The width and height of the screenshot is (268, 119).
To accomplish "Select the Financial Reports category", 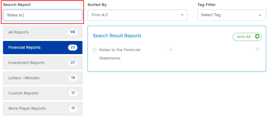I will 43,48.
